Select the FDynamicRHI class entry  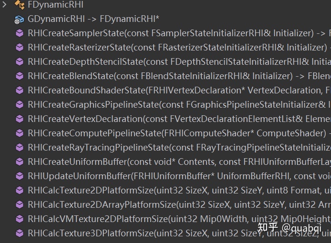point(56,5)
